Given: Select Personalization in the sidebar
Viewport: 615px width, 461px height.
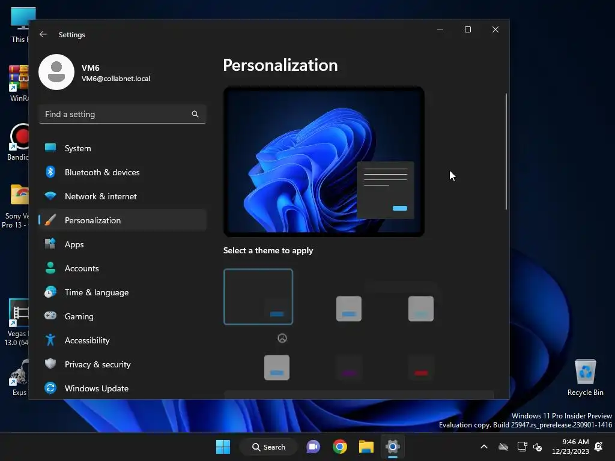Looking at the screenshot, I should [x=123, y=220].
